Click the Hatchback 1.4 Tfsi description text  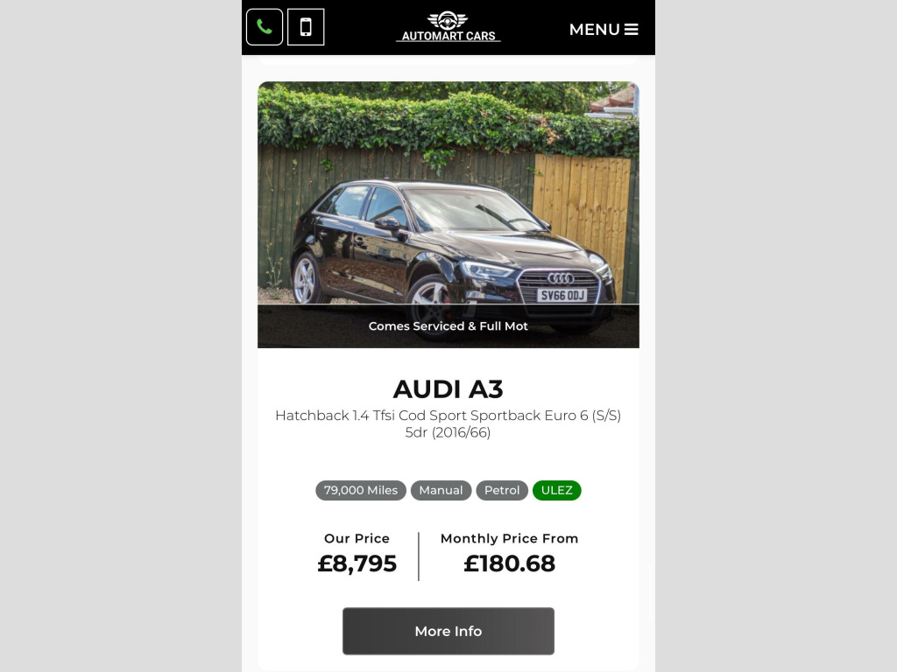tap(448, 423)
